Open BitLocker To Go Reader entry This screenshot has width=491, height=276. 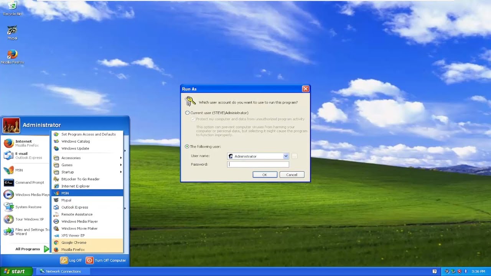(x=87, y=179)
